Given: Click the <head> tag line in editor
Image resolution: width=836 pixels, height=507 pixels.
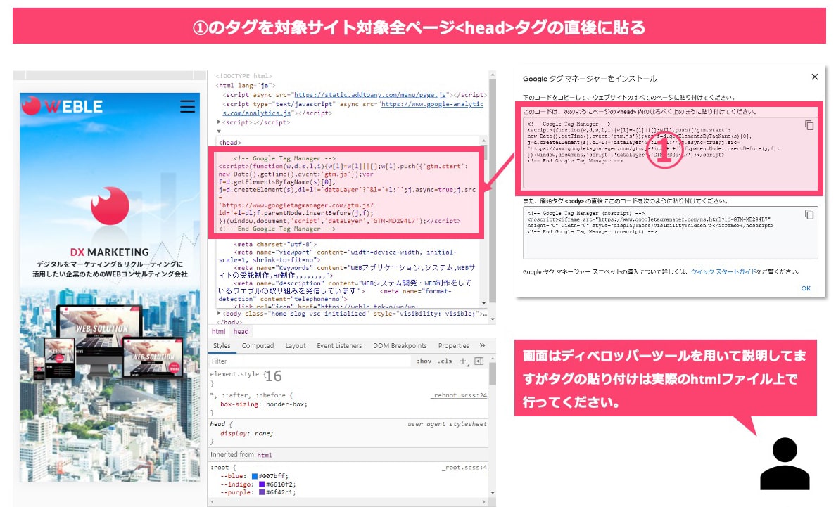Looking at the screenshot, I should (230, 143).
